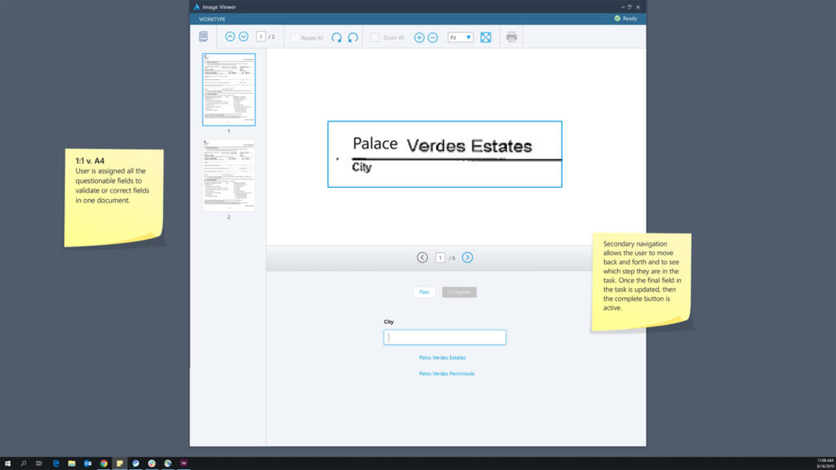This screenshot has width=836, height=470.
Task: Toggle the page thumbnails panel icon
Action: (203, 37)
